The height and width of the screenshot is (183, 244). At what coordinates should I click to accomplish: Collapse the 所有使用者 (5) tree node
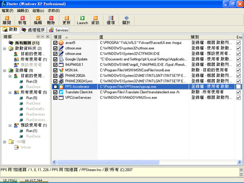[10, 92]
